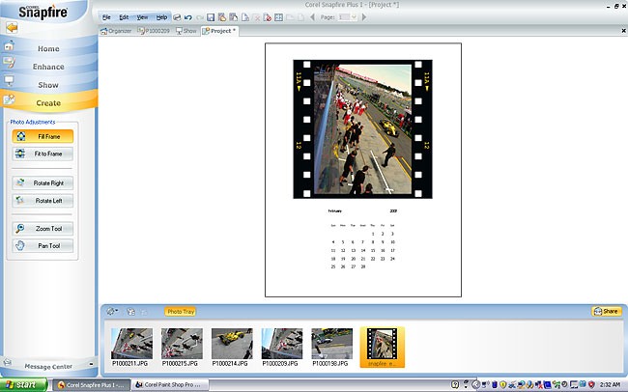Open the Enhance section
Screen dimensions: 628x392
(48, 67)
